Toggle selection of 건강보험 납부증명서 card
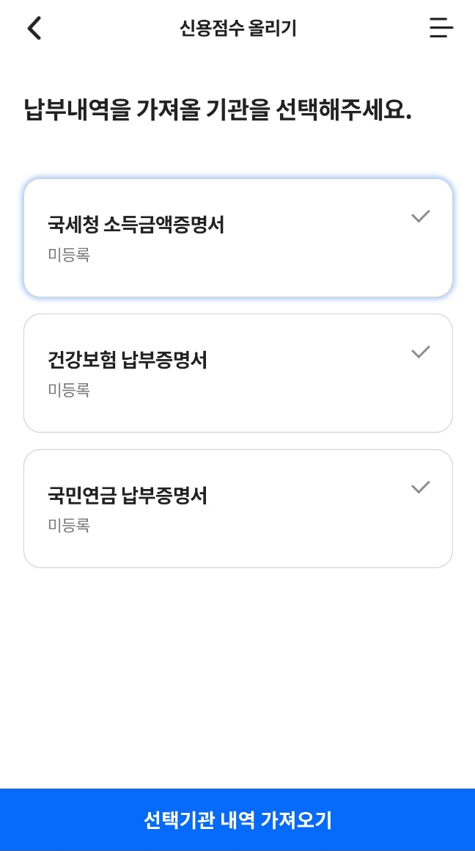 tap(237, 372)
